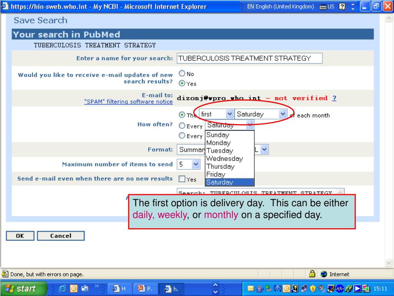Select the weekly 'Every Saturday' radio button
Image resolution: width=394 pixels, height=296 pixels.
pyautogui.click(x=182, y=125)
